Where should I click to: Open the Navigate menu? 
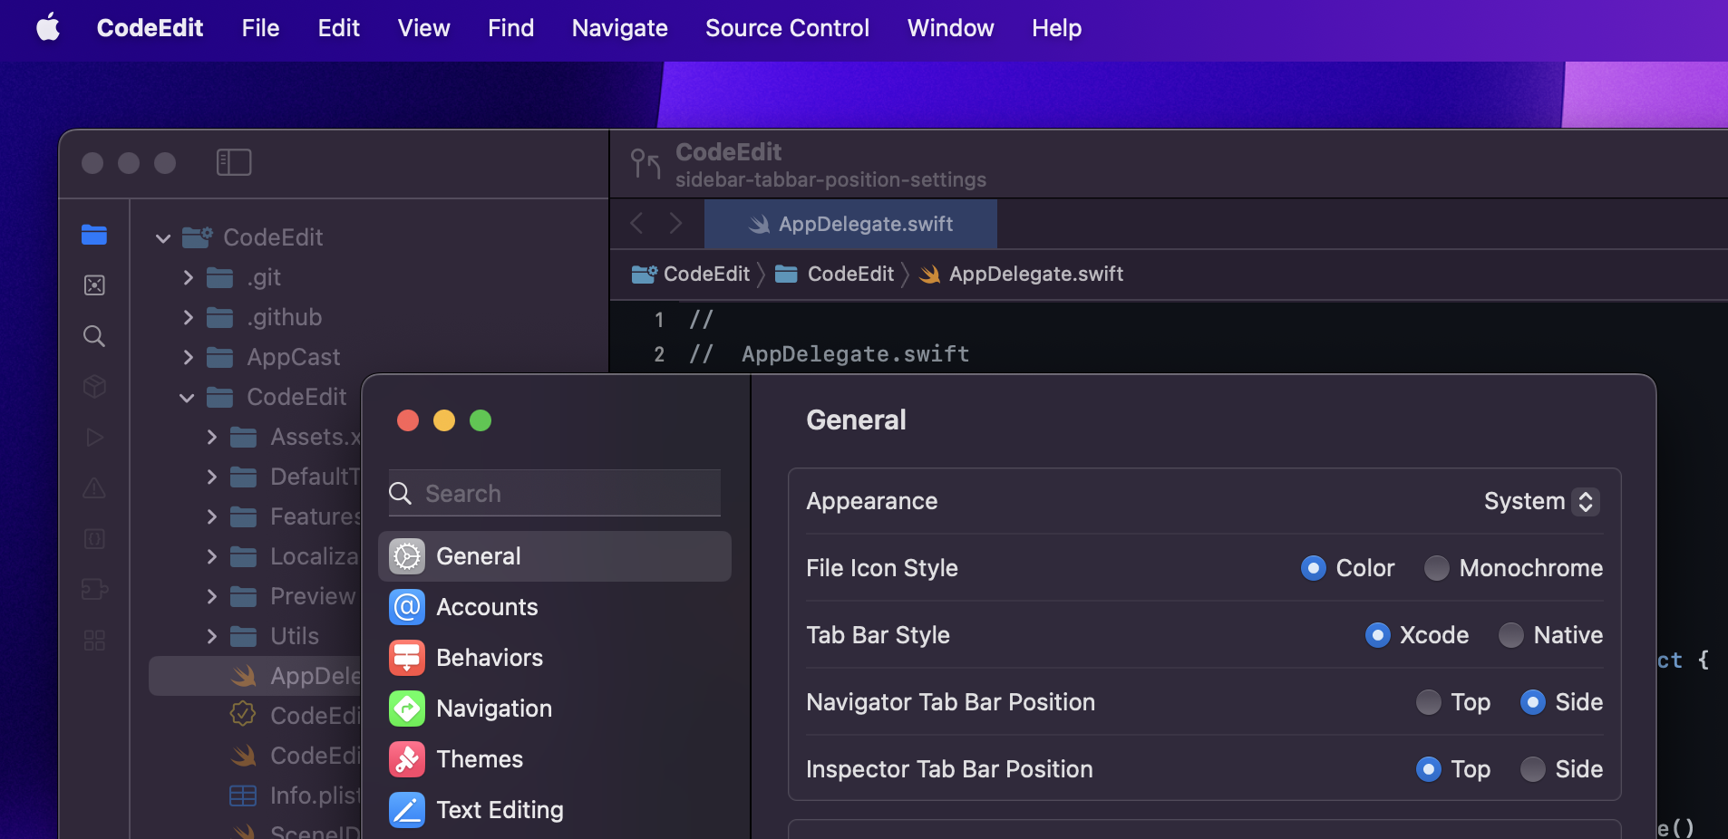click(619, 28)
